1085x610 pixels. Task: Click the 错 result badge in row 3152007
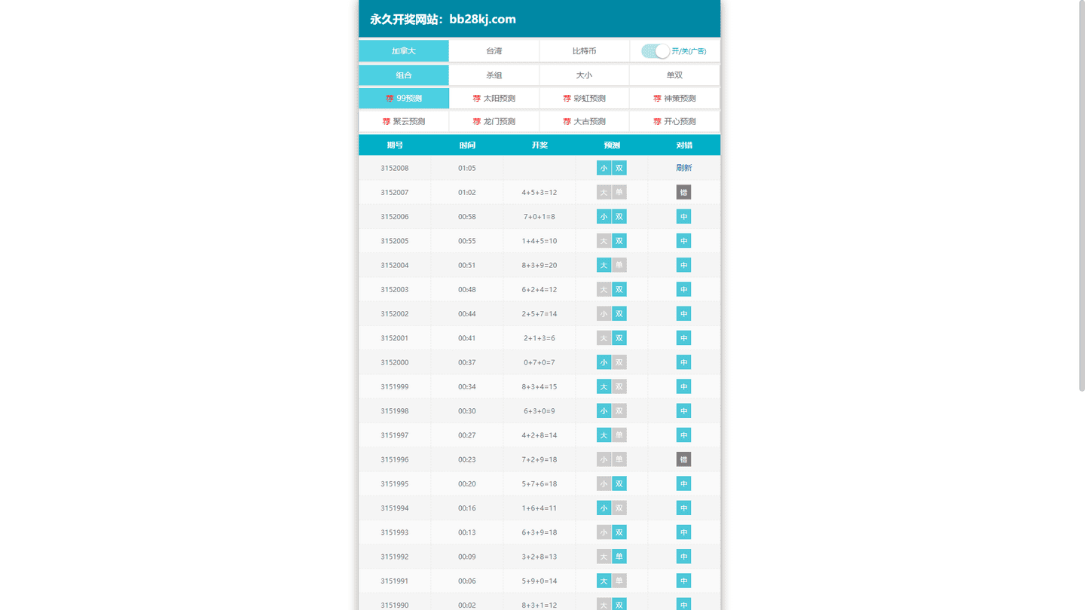click(x=684, y=193)
